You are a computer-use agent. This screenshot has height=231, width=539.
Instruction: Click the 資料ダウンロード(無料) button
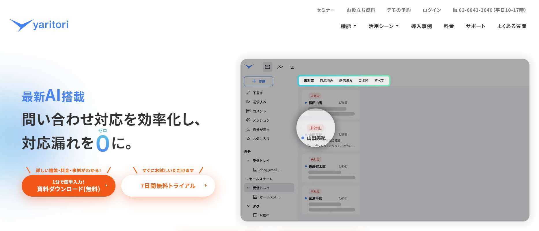[x=68, y=186]
